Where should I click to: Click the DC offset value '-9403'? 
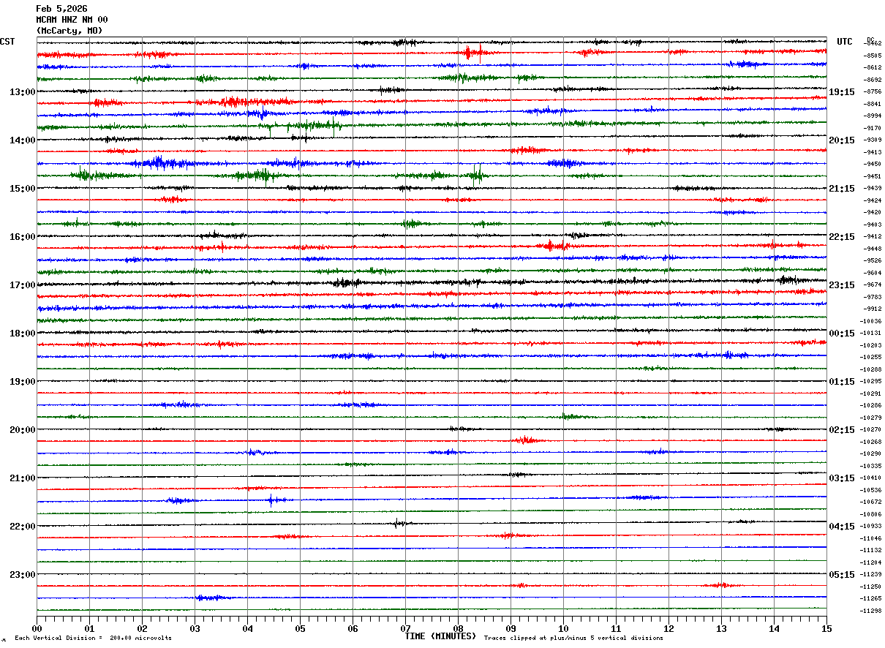coord(873,225)
